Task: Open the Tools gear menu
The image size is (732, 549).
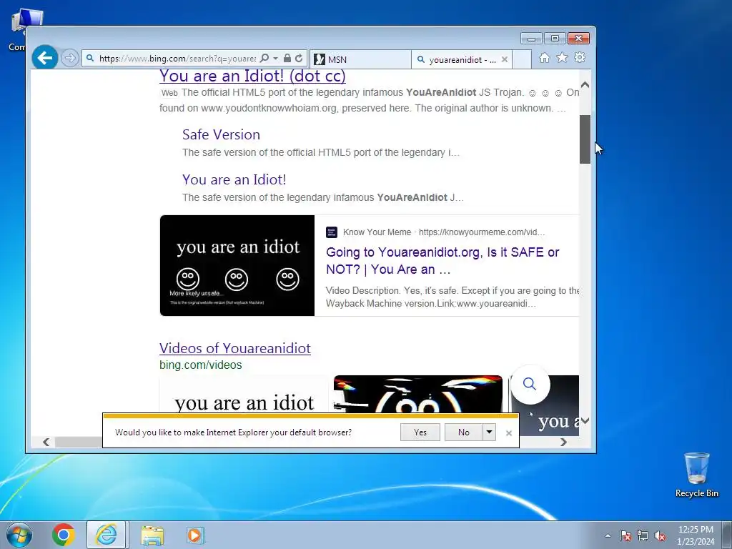Action: tap(580, 57)
